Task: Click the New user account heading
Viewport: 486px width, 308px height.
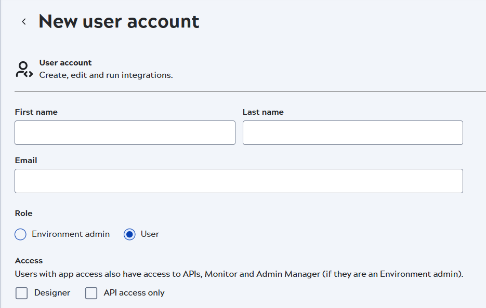Action: pos(119,21)
